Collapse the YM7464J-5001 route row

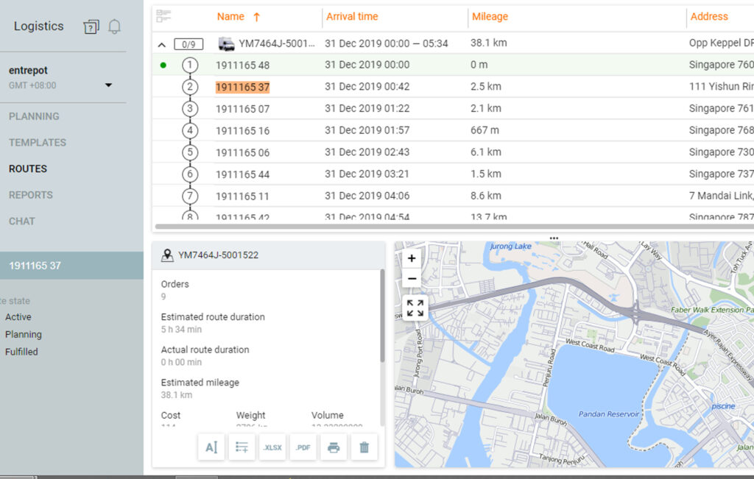tap(162, 45)
